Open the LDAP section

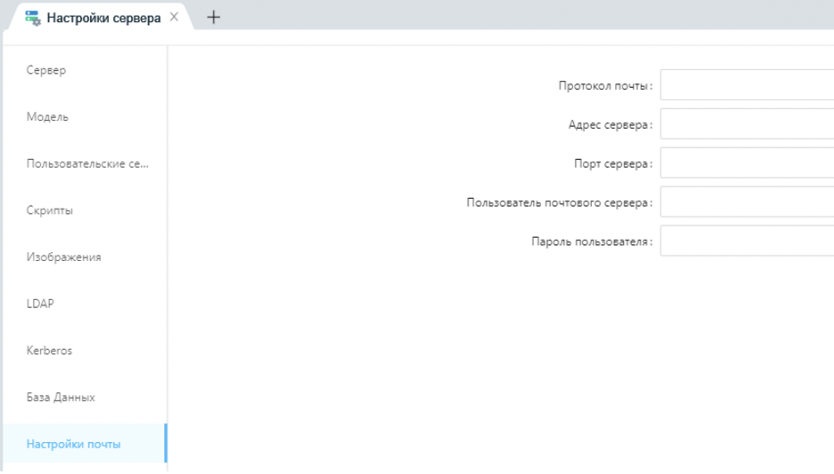40,303
